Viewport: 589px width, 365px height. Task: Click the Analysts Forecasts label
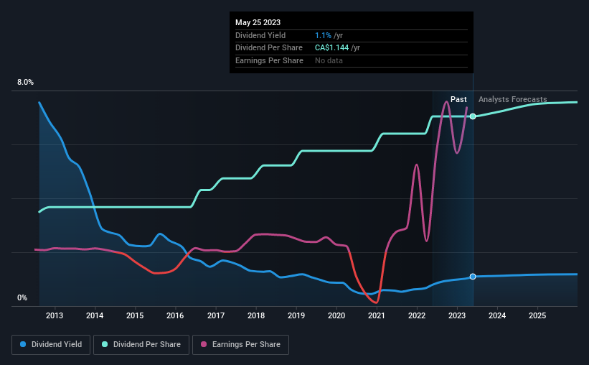click(x=512, y=99)
